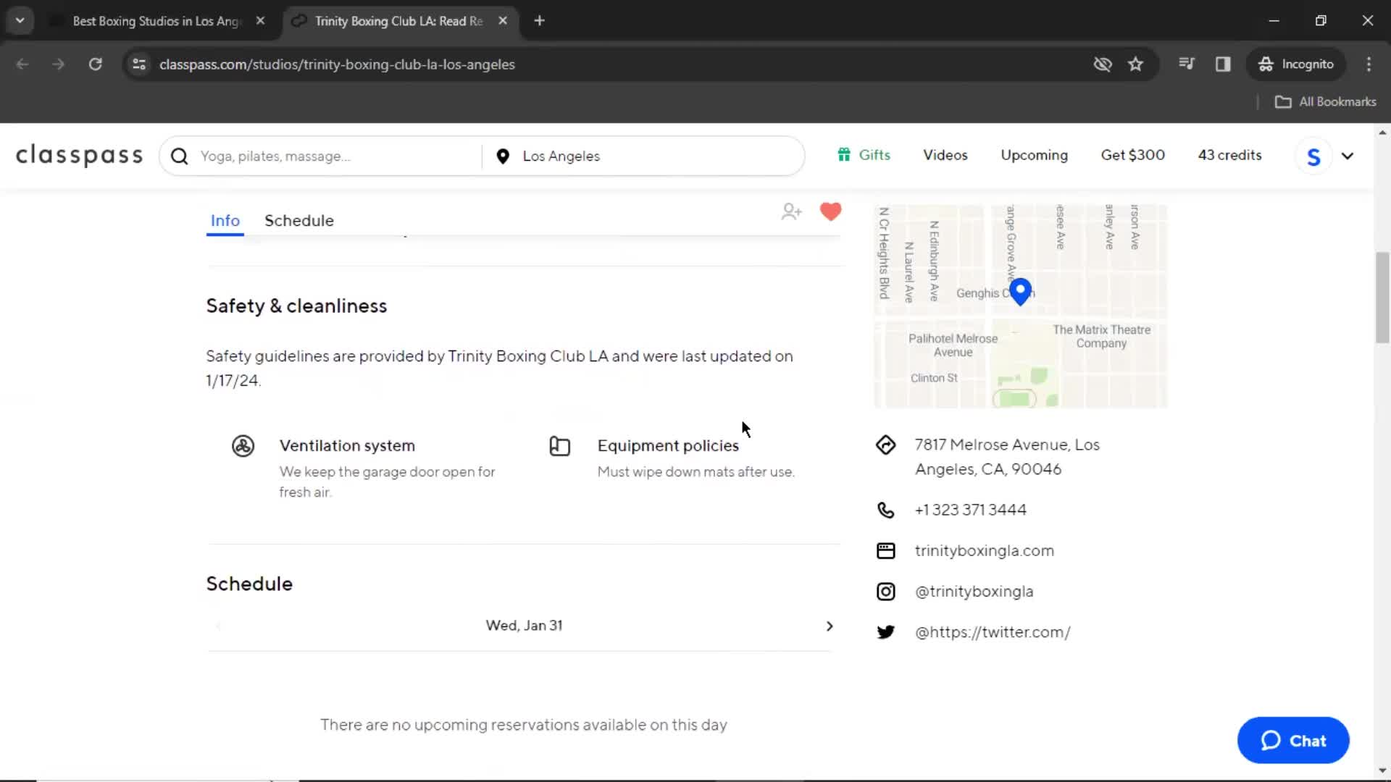Reload the page with refresh icon
Viewport: 1391px width, 782px height.
pyautogui.click(x=95, y=64)
